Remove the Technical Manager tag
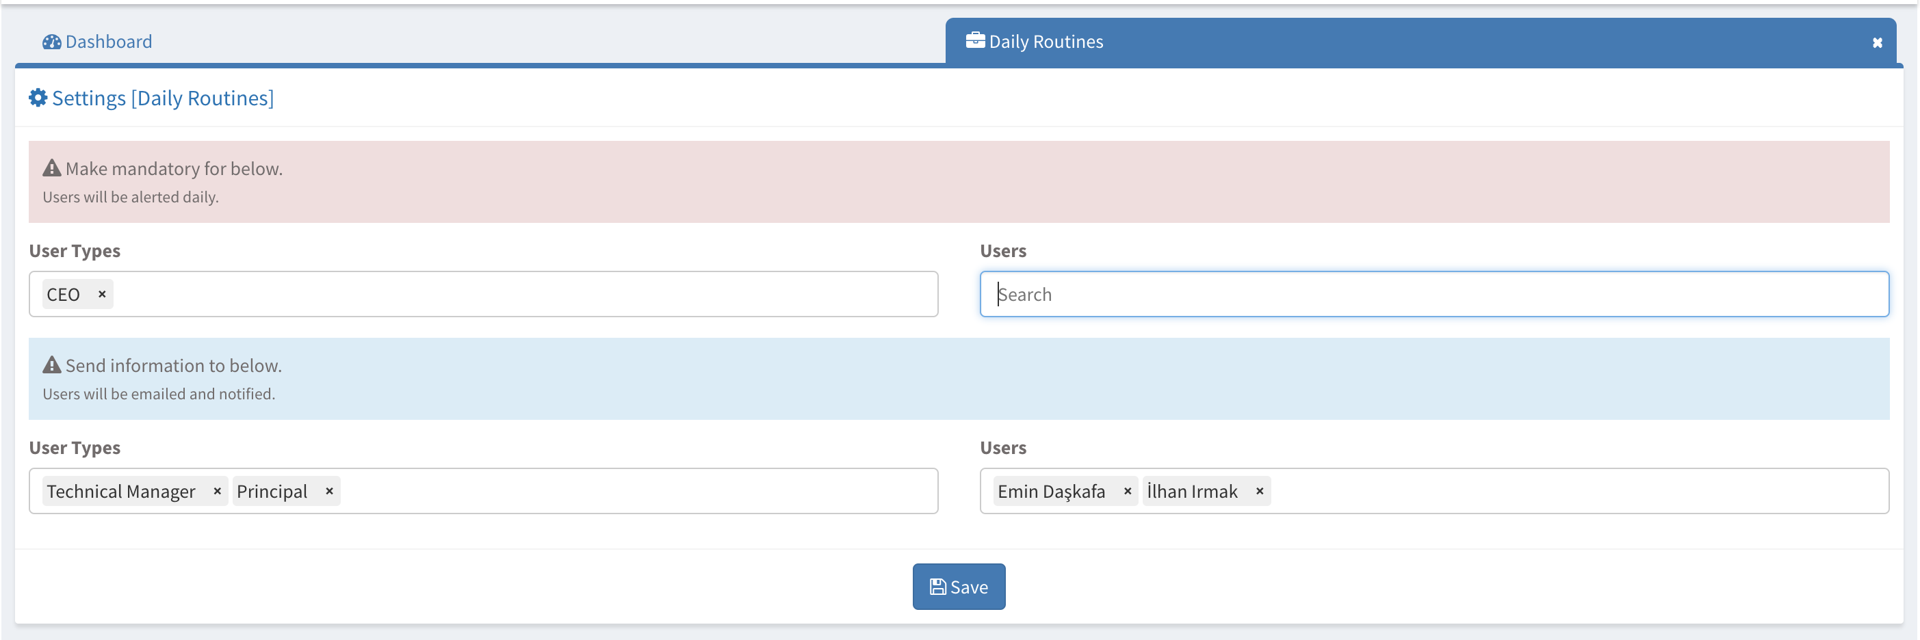 (217, 491)
